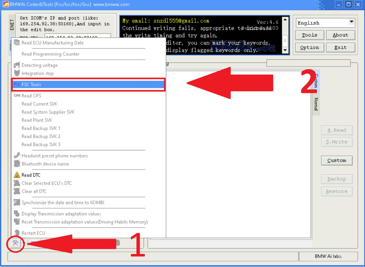Viewport: 365px width, 267px height.
Task: Choose Read Backup SVK 3
Action: click(x=41, y=145)
